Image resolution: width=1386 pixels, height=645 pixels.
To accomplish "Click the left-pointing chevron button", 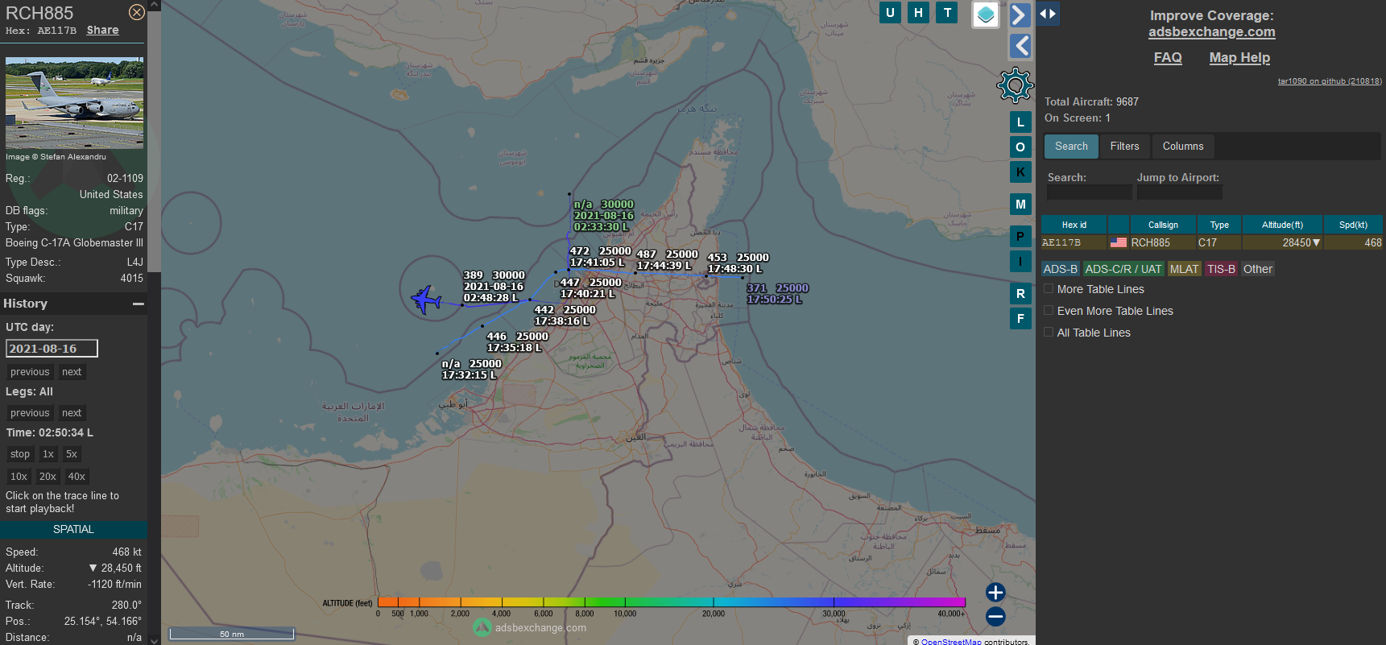I will coord(1020,46).
